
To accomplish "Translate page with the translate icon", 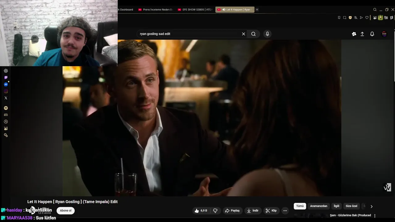I will (356, 18).
